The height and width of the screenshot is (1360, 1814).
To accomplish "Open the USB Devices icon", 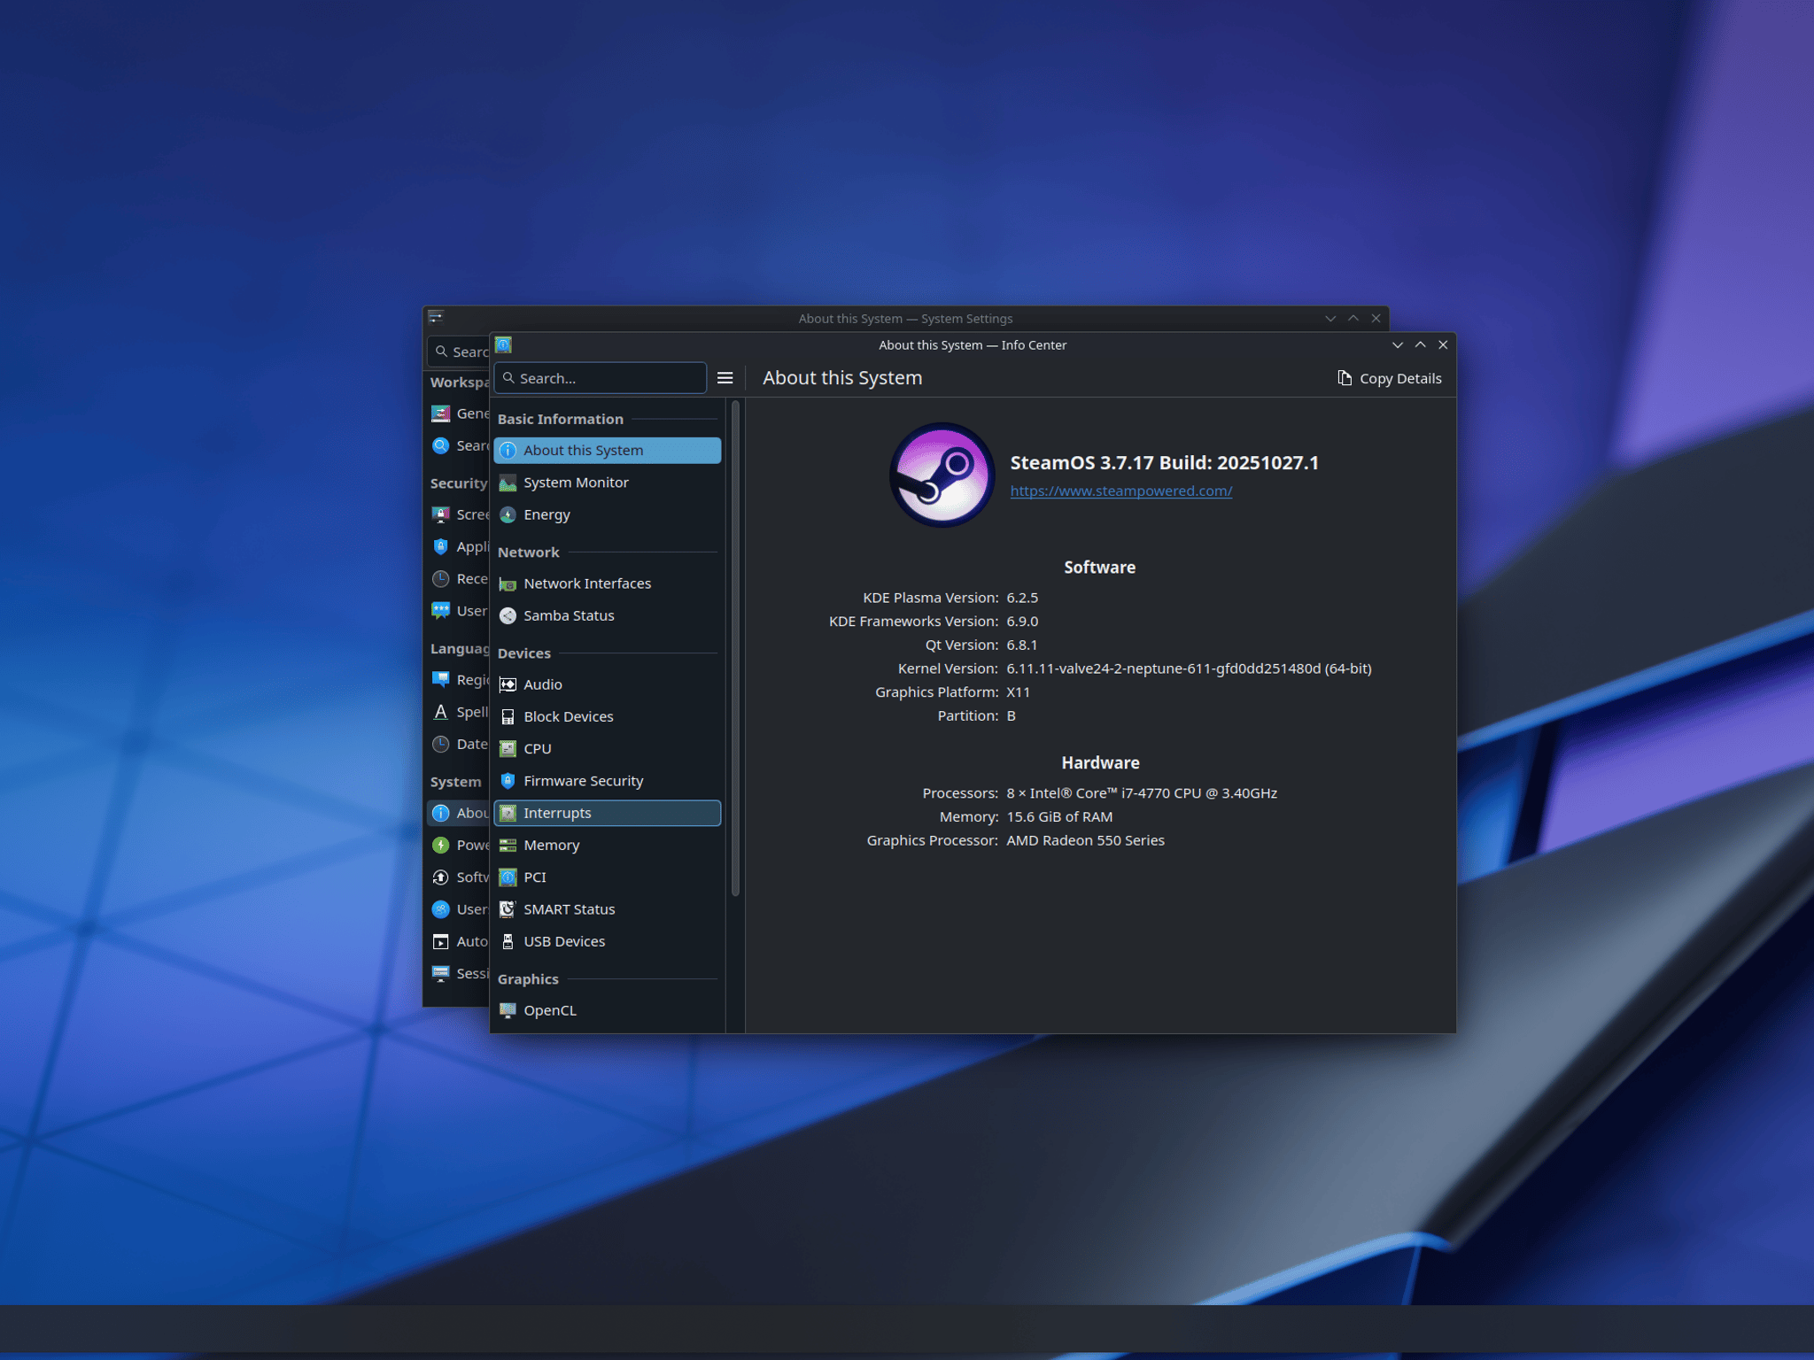I will pos(508,941).
